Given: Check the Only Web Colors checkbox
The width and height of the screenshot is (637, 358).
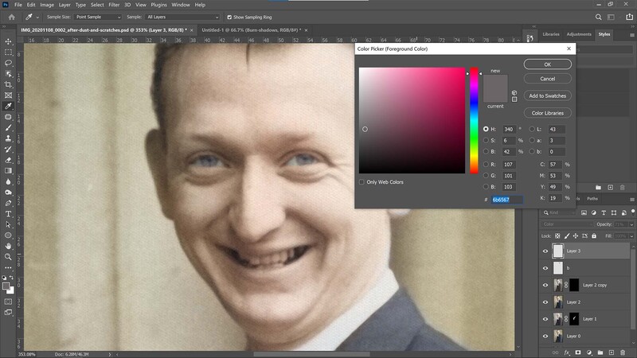Looking at the screenshot, I should pyautogui.click(x=361, y=182).
